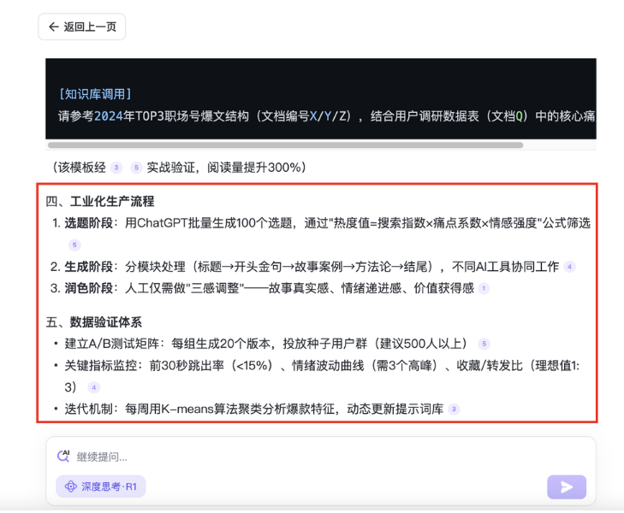Click the 返回上一页 back button
This screenshot has height=513, width=624.
click(x=82, y=27)
